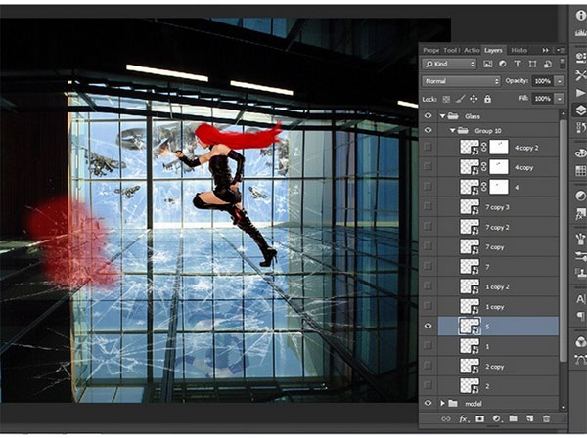This screenshot has width=587, height=438.
Task: Filter layers by pixel layers icon
Action: pos(487,64)
